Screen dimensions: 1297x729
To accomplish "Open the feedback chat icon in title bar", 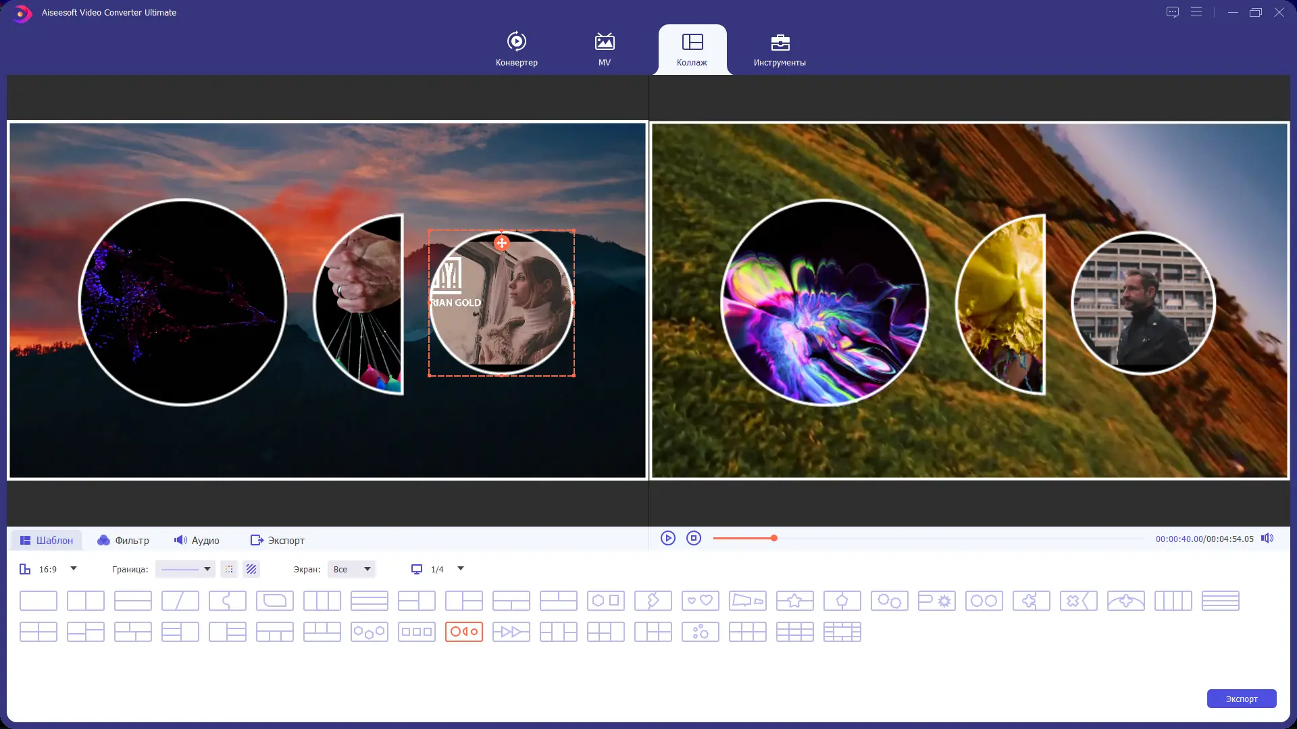I will click(x=1172, y=12).
